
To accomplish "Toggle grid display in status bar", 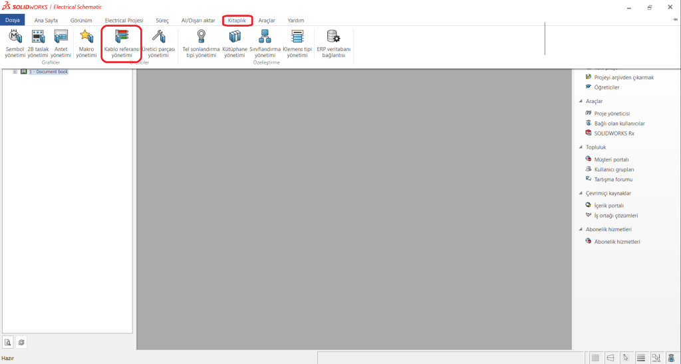I will pyautogui.click(x=595, y=358).
